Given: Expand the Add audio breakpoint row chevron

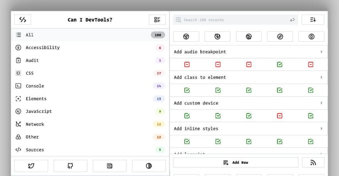Looking at the screenshot, I should click(321, 52).
